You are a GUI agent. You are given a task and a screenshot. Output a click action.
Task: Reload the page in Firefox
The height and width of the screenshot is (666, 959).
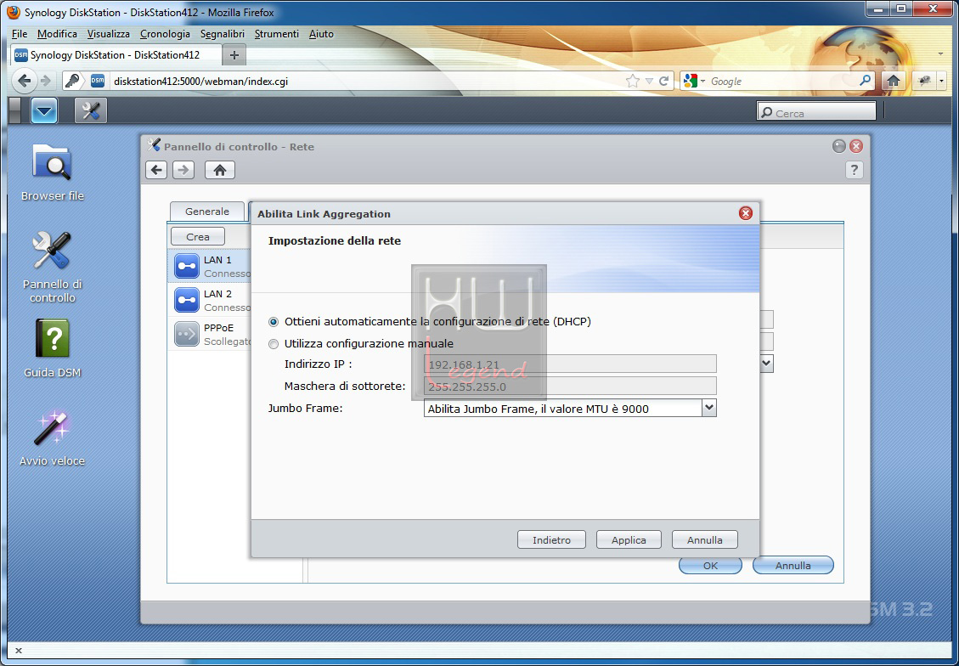tap(664, 81)
